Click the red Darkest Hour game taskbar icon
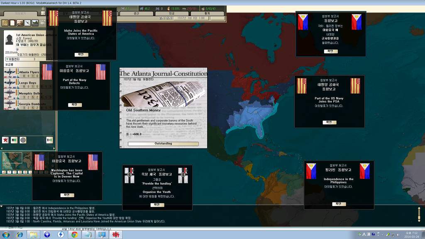 pyautogui.click(x=116, y=234)
